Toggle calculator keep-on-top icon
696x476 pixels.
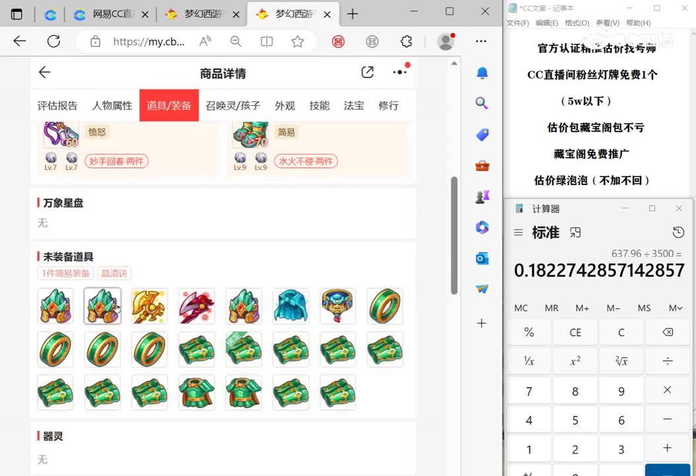coord(575,233)
